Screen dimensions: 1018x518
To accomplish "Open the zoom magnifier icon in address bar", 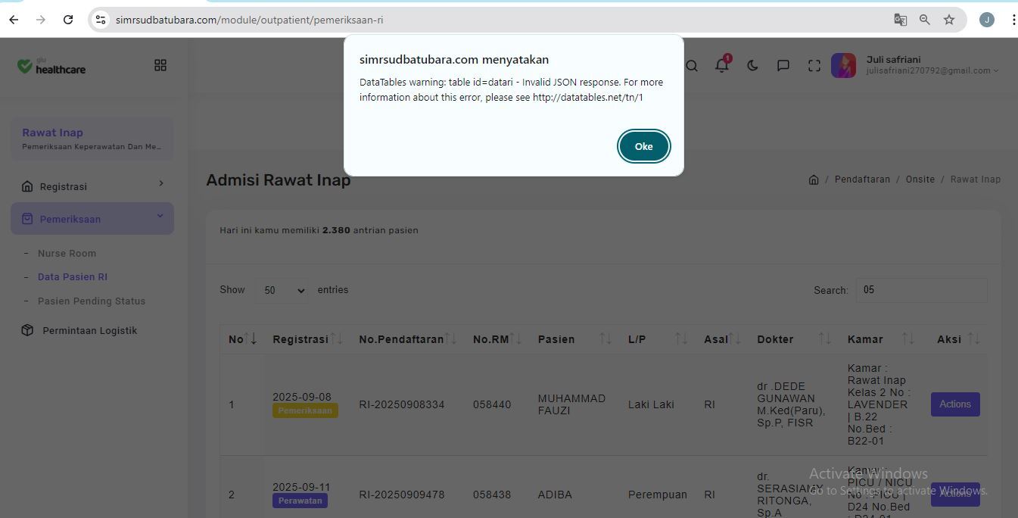I will [924, 20].
